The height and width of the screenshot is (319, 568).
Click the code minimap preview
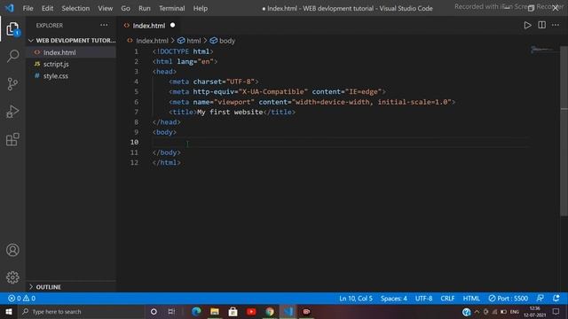[x=541, y=50]
